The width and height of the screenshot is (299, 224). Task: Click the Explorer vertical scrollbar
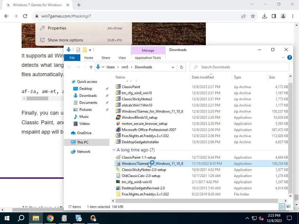pyautogui.click(x=290, y=138)
